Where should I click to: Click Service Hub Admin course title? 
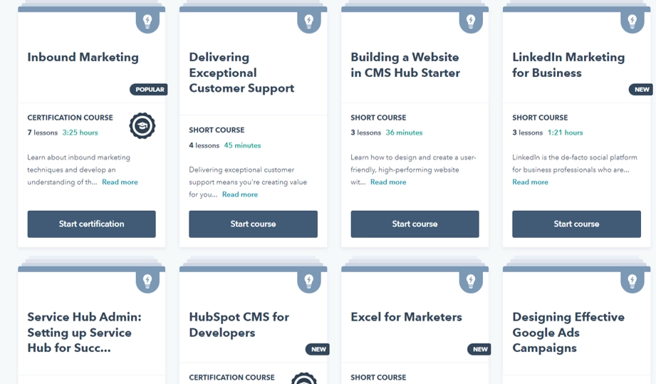point(84,333)
